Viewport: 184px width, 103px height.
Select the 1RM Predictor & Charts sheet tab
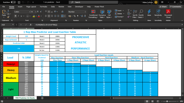point(25,98)
